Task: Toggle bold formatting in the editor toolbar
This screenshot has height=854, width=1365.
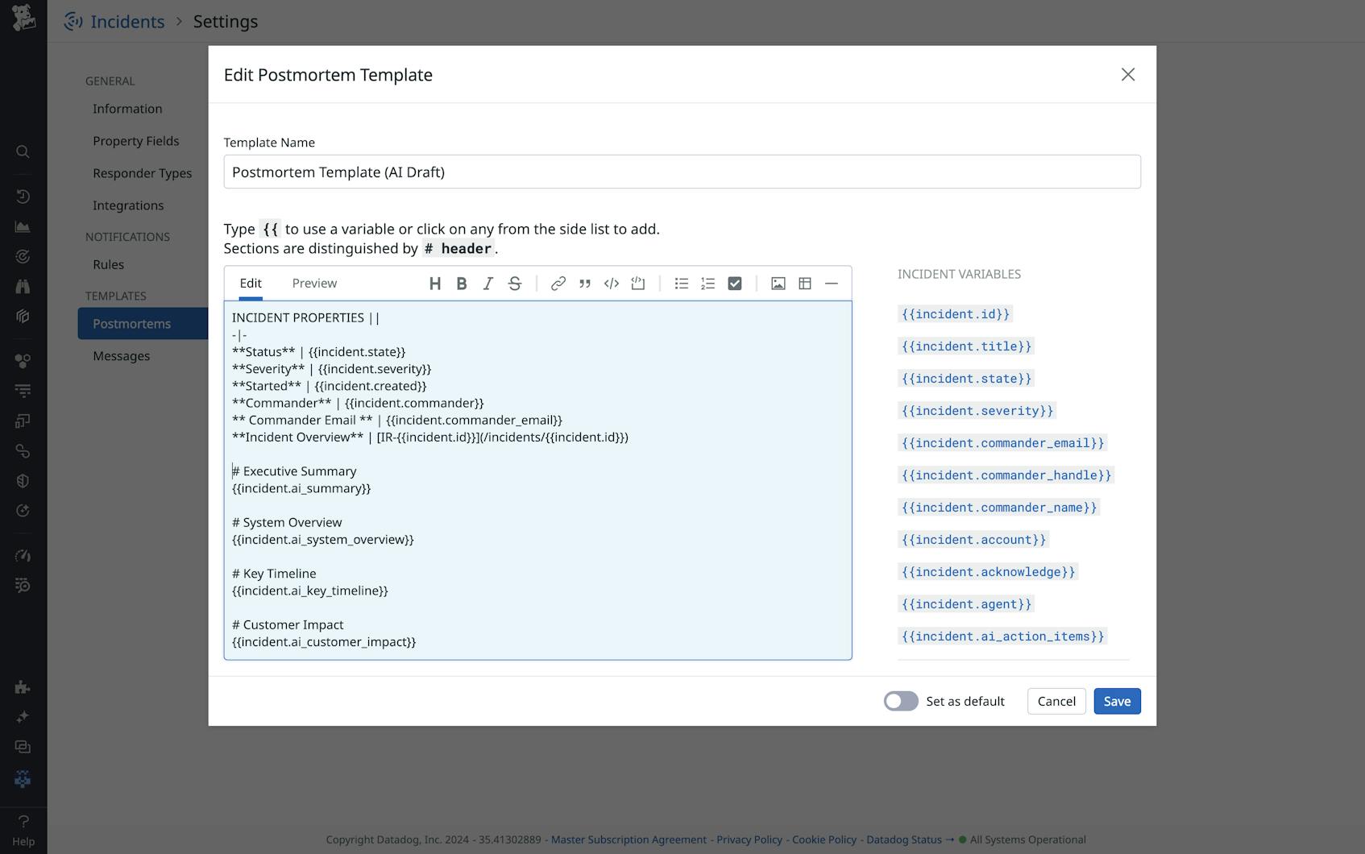Action: [x=462, y=284]
